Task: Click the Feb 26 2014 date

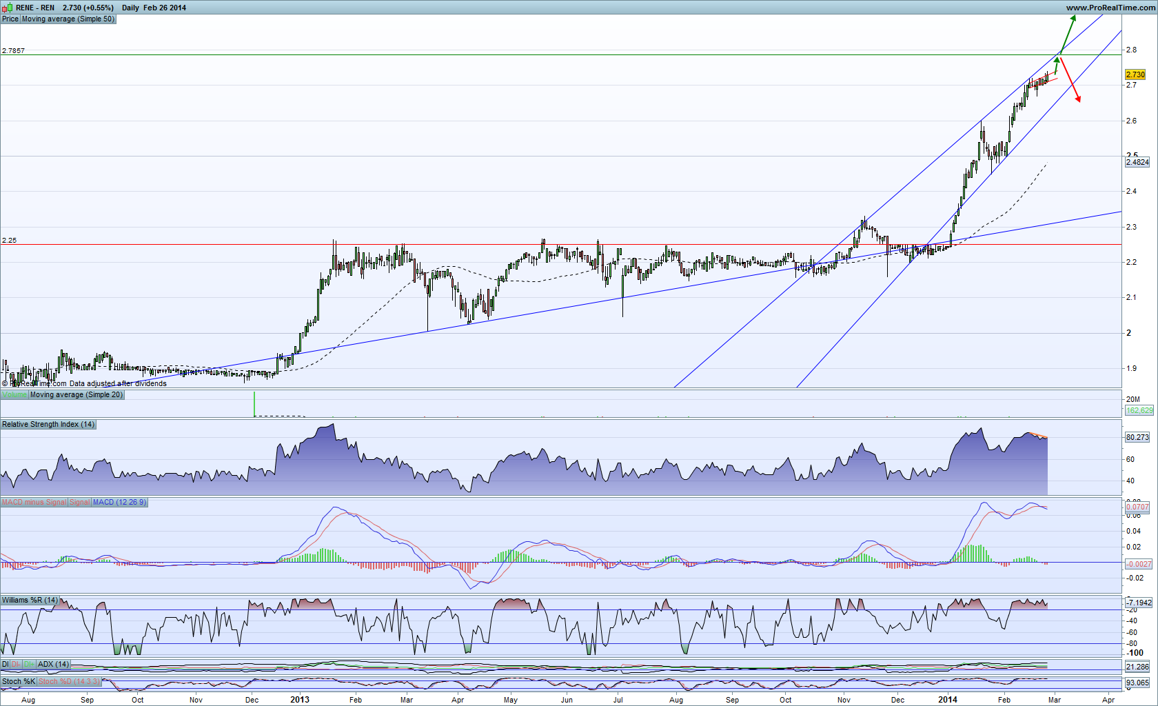Action: 165,8
